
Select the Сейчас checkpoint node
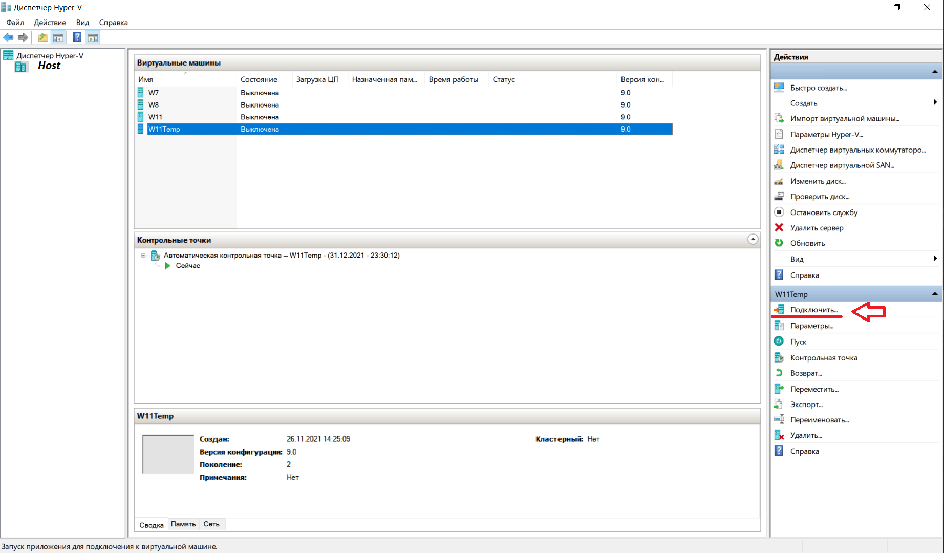tap(188, 266)
